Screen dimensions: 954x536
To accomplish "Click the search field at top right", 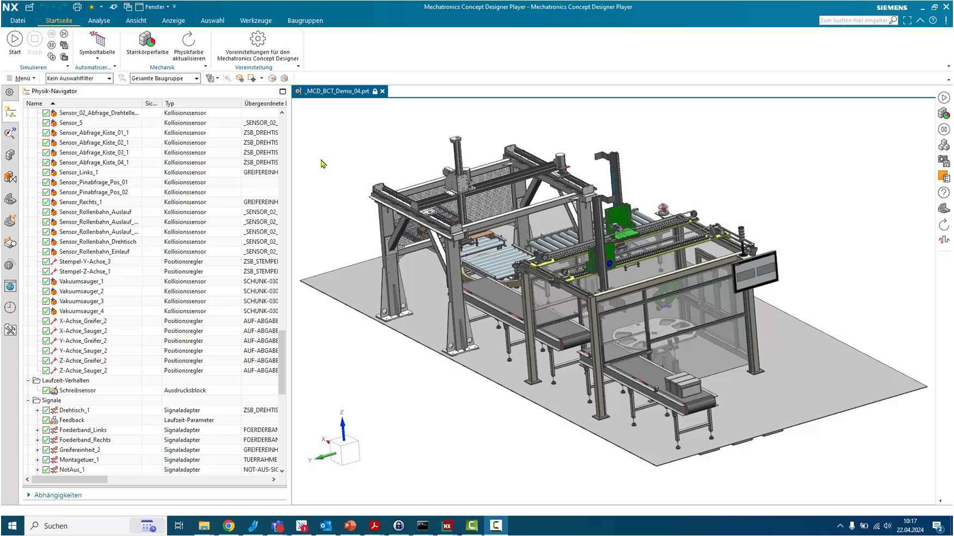I will click(x=855, y=20).
